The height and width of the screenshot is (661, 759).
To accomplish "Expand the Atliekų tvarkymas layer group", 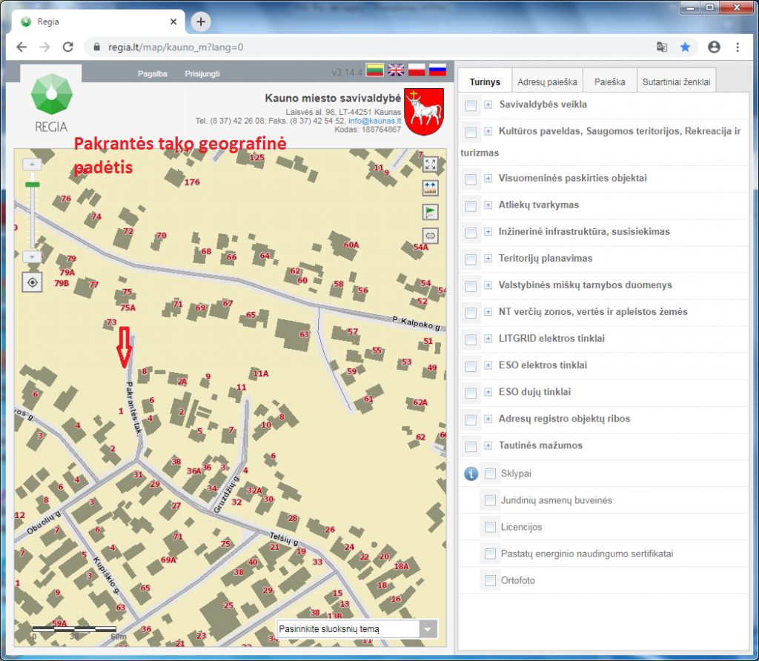I will pos(488,205).
